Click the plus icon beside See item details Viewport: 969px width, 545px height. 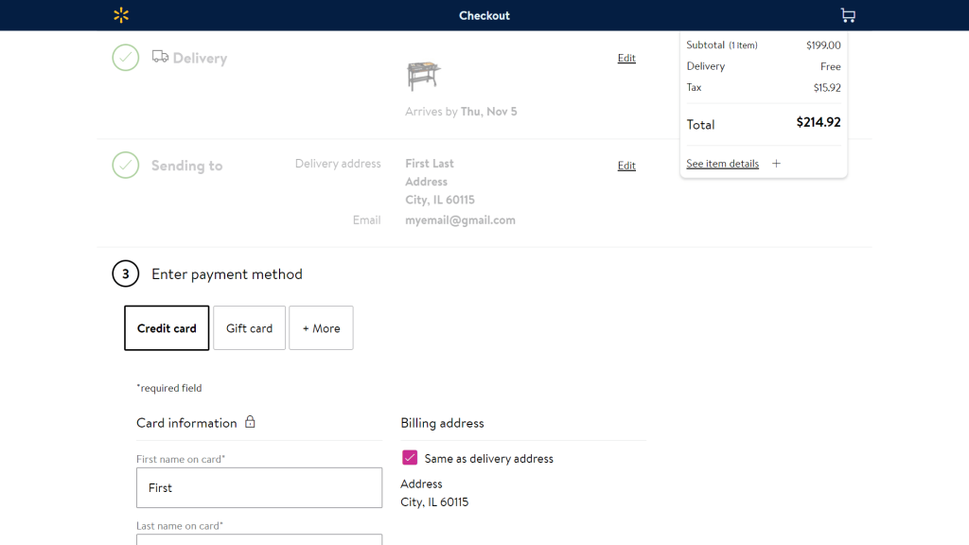coord(776,164)
